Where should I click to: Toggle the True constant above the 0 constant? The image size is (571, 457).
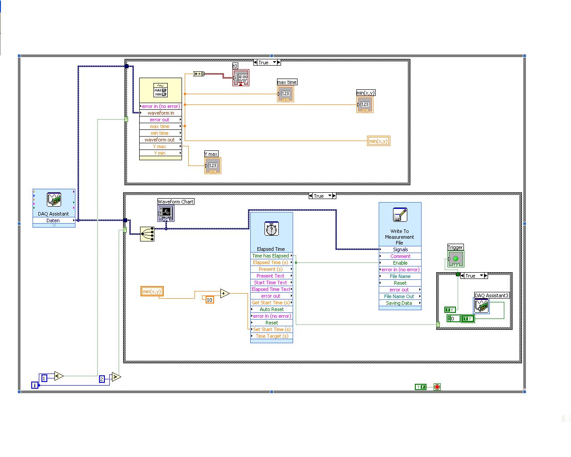point(450,309)
